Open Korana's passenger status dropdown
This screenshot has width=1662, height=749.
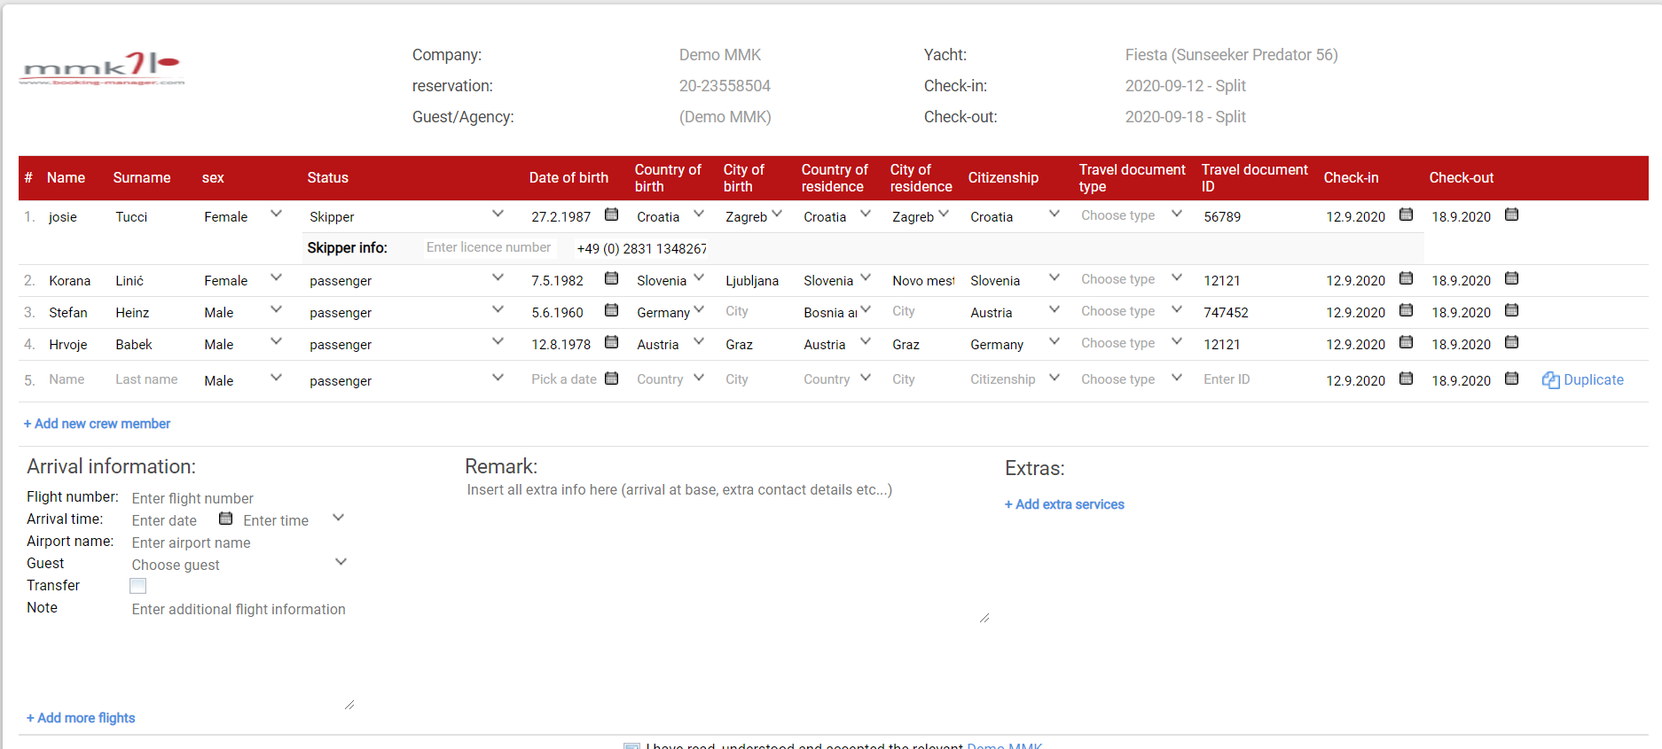coord(498,278)
